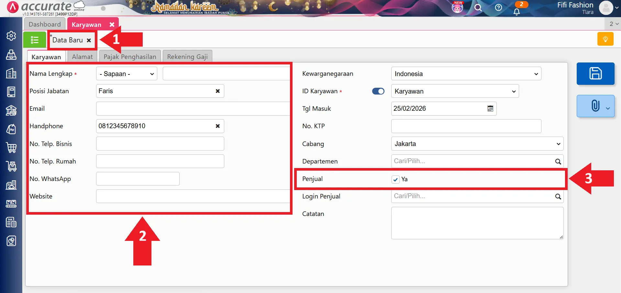
Task: Expand the Sapaan salutation dropdown
Action: 127,74
